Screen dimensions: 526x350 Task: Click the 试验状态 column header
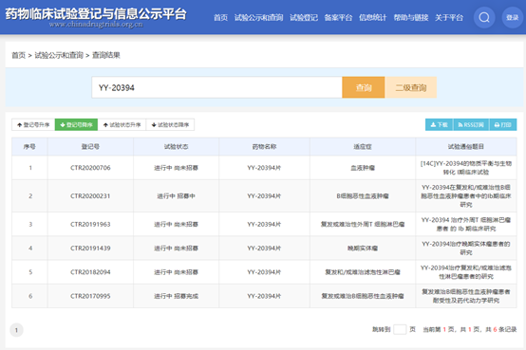tap(176, 146)
